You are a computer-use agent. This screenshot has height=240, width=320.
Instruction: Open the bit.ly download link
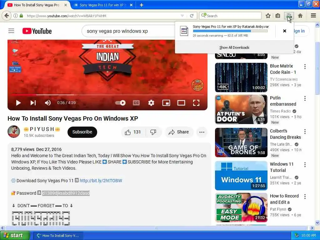click(x=101, y=181)
